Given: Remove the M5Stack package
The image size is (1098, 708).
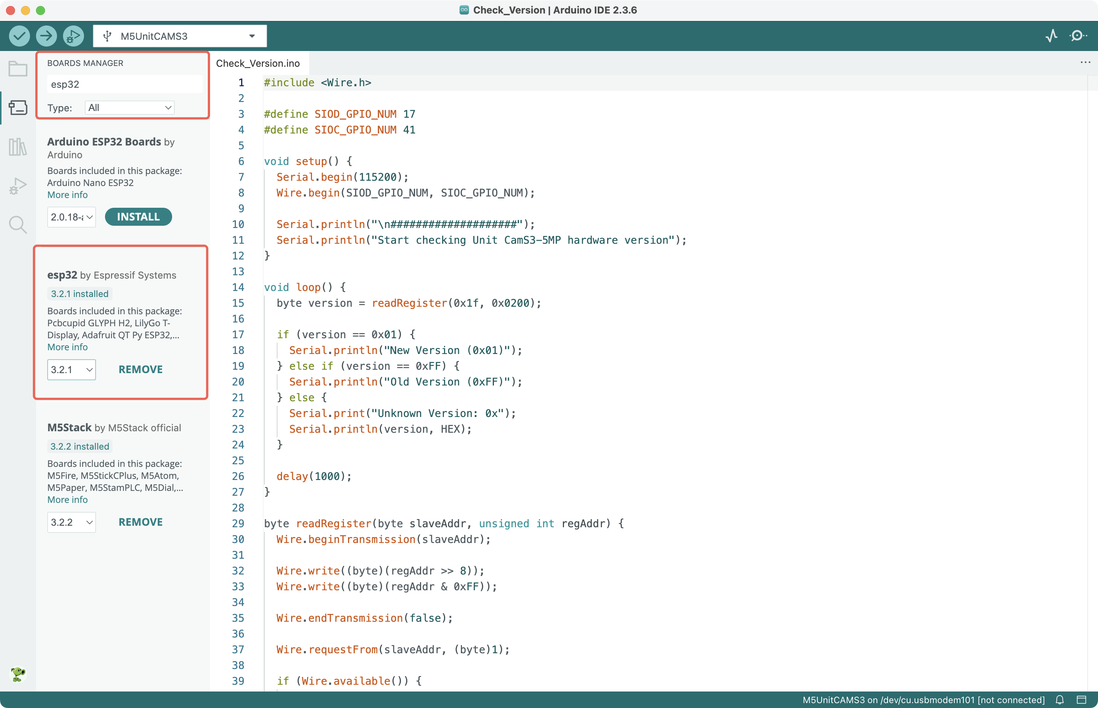Looking at the screenshot, I should tap(141, 522).
